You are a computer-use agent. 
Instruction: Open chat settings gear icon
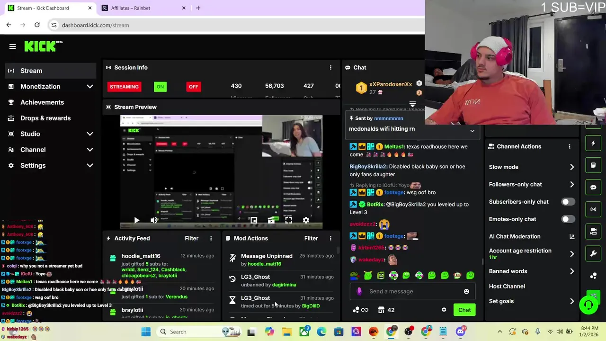(444, 310)
